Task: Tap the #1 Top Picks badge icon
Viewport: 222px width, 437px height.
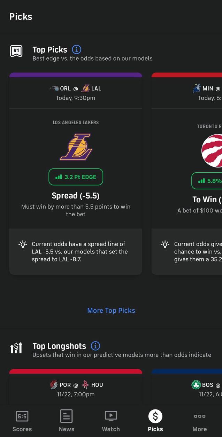Action: tap(16, 51)
